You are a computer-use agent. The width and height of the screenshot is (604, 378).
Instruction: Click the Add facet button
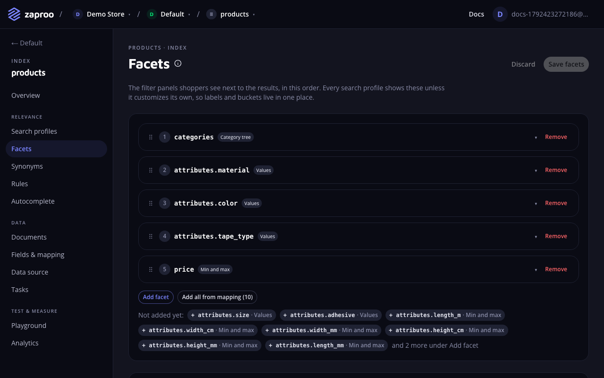(156, 297)
